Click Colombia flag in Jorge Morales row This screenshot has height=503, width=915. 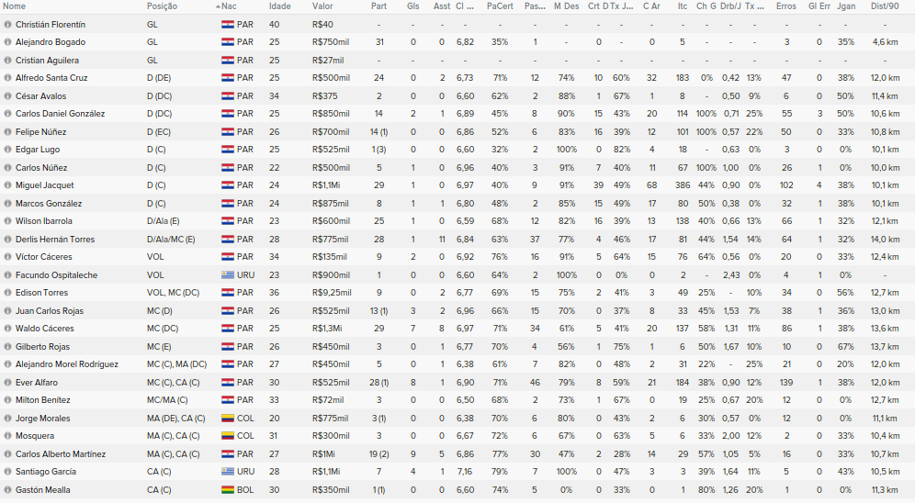pos(228,418)
